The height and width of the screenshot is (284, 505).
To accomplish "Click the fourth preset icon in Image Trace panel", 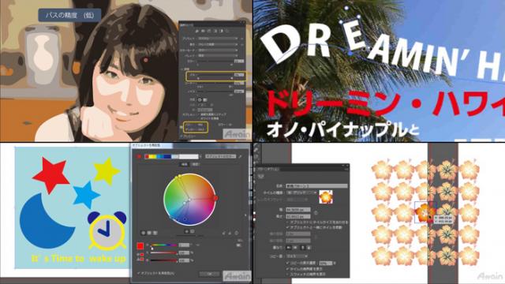I will point(215,31).
